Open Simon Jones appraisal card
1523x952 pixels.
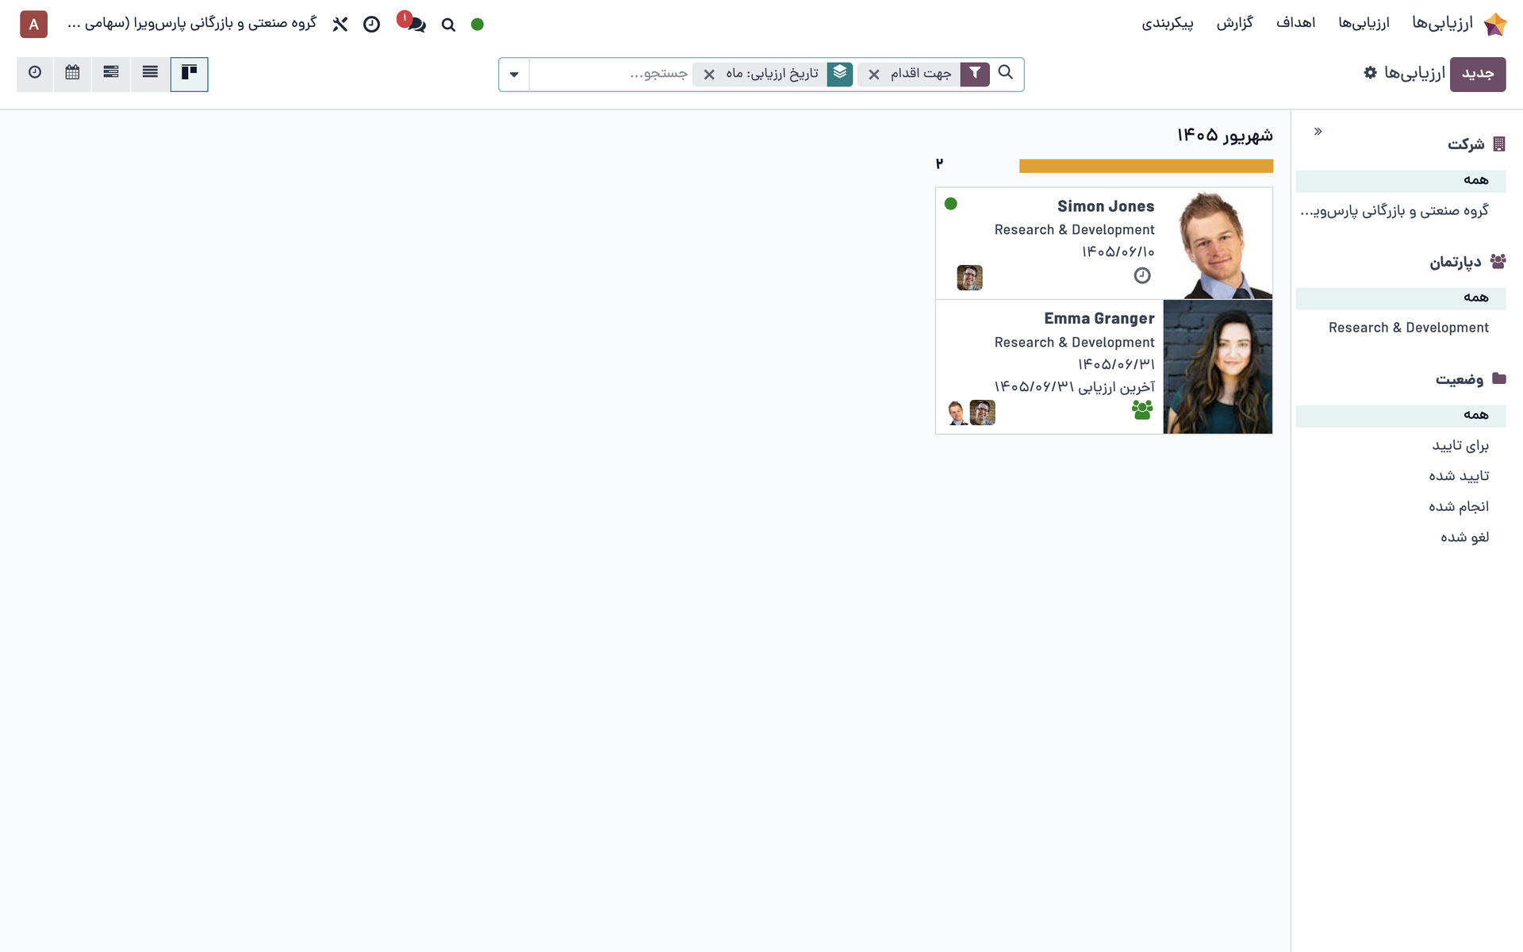1103,243
